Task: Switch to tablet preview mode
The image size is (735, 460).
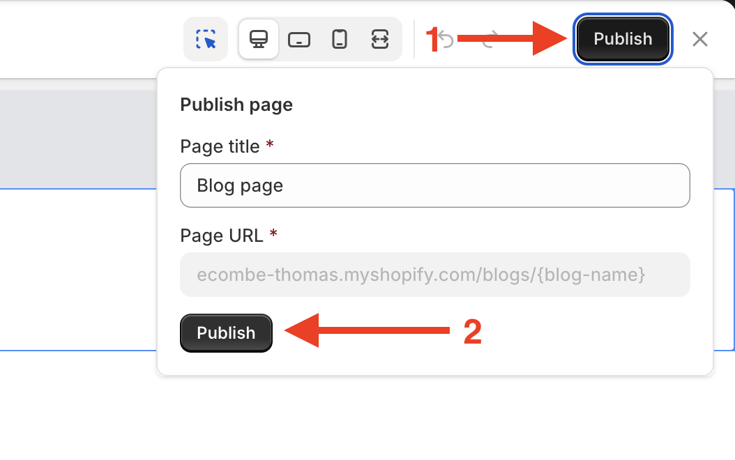Action: coord(299,39)
